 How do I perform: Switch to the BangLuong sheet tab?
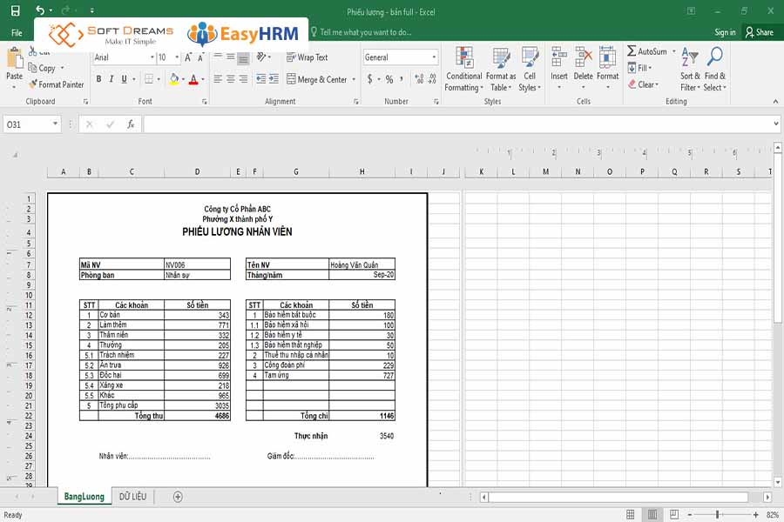(x=84, y=497)
